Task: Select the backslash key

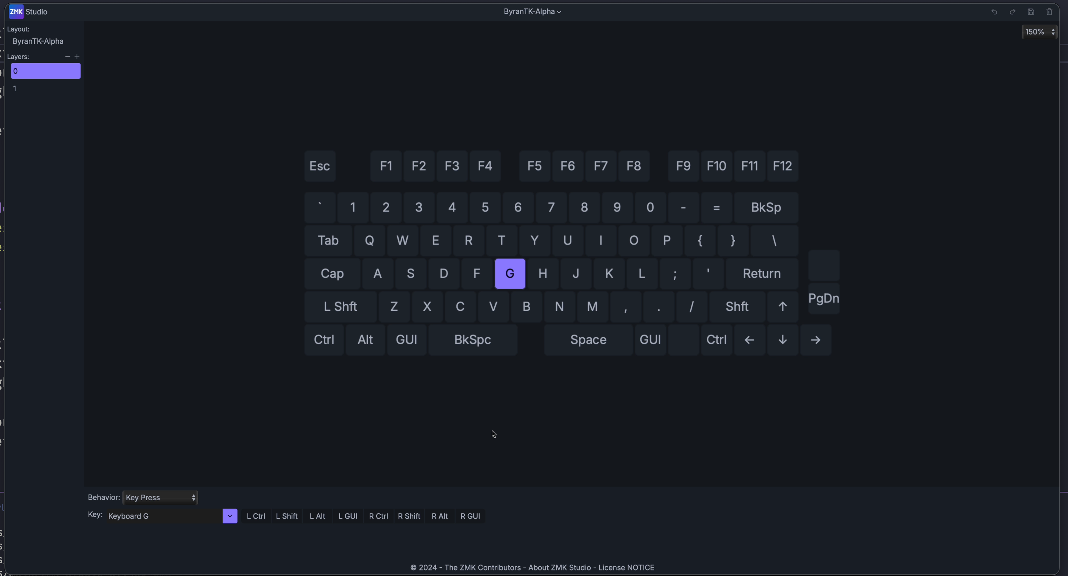Action: click(x=775, y=241)
